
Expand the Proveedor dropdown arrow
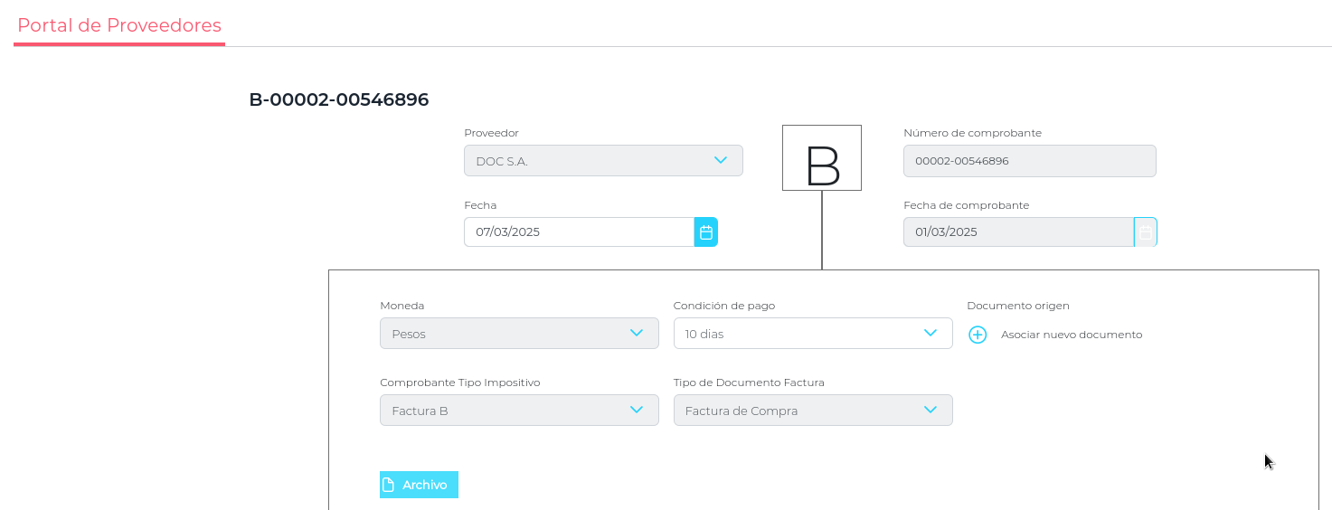coord(721,160)
